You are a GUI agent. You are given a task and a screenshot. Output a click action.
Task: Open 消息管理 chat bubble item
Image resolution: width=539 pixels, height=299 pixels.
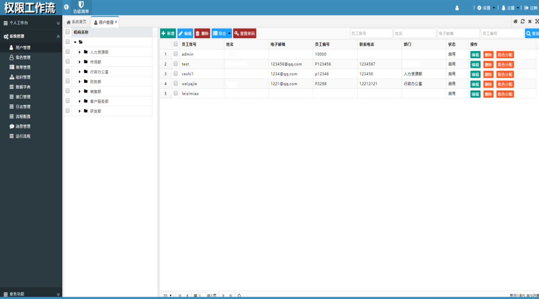coord(31,126)
